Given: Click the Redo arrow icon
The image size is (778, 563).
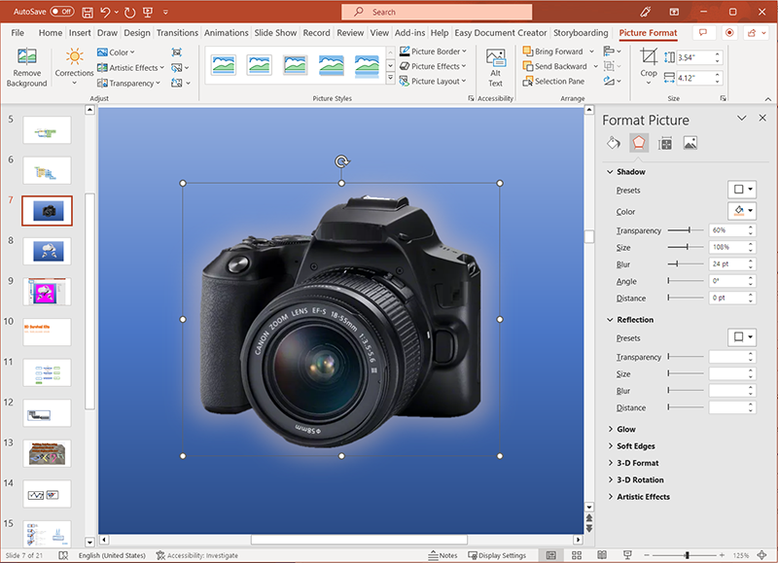Looking at the screenshot, I should 130,12.
